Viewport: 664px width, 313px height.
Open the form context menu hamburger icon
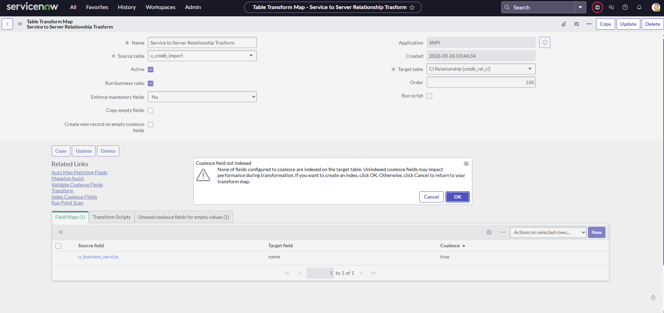pos(20,24)
